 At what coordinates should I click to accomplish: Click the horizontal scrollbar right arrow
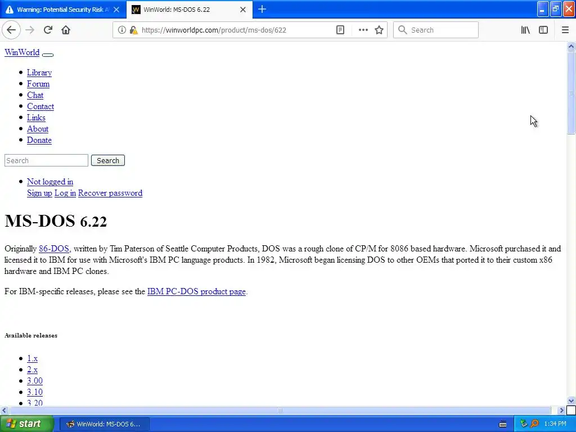(x=562, y=410)
